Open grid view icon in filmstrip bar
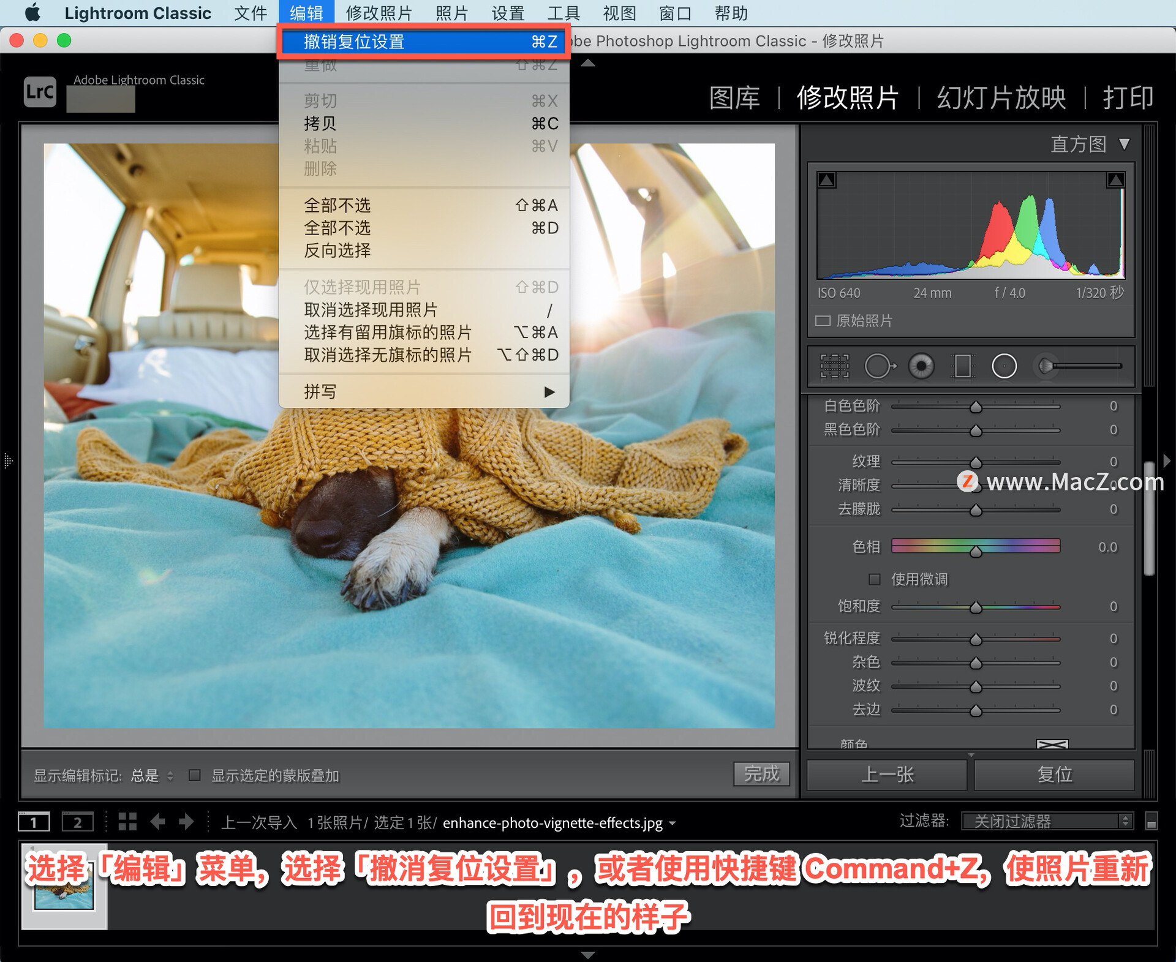 (x=127, y=821)
